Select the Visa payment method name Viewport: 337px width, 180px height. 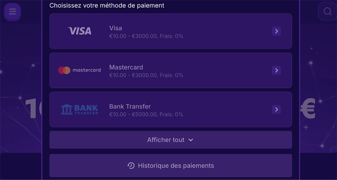click(x=115, y=28)
